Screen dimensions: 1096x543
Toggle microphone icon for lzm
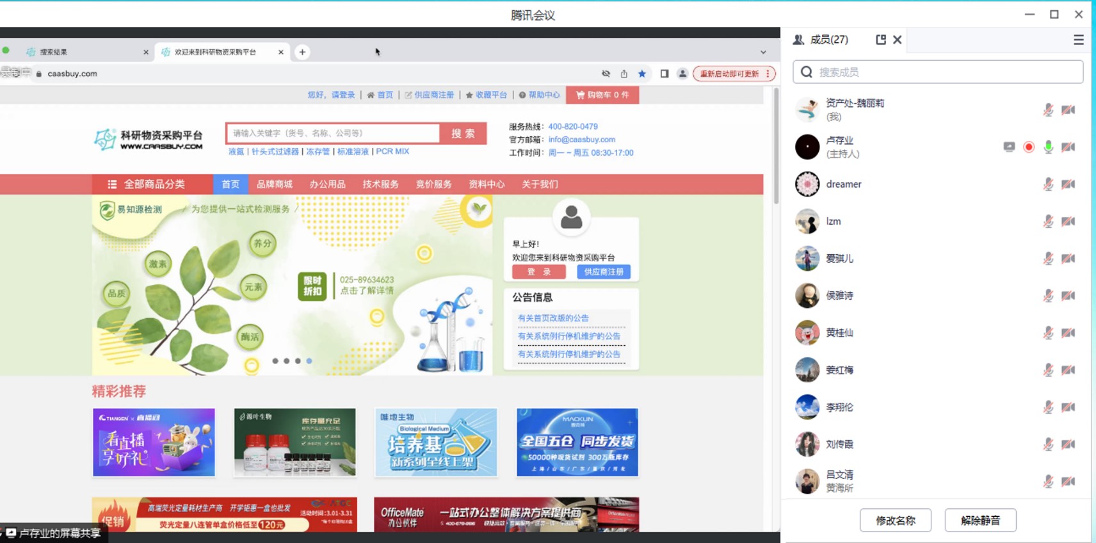[x=1048, y=222]
